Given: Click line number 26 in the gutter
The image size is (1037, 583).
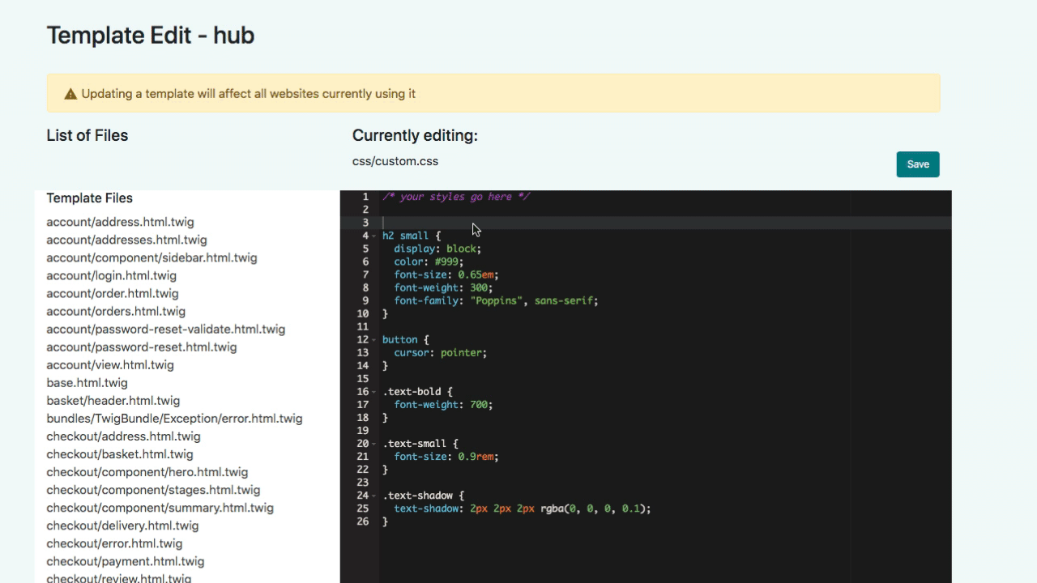Looking at the screenshot, I should click(362, 521).
